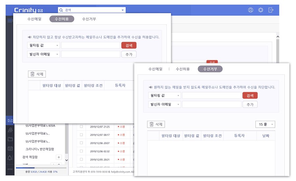Focus sender email input in 수신허용 panel

point(91,54)
